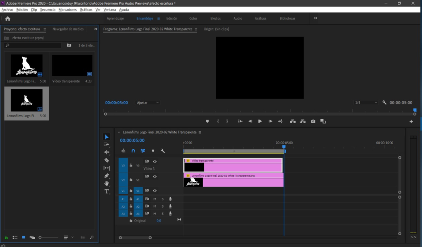Click the Home icon
The image size is (422, 247).
pos(7,18)
